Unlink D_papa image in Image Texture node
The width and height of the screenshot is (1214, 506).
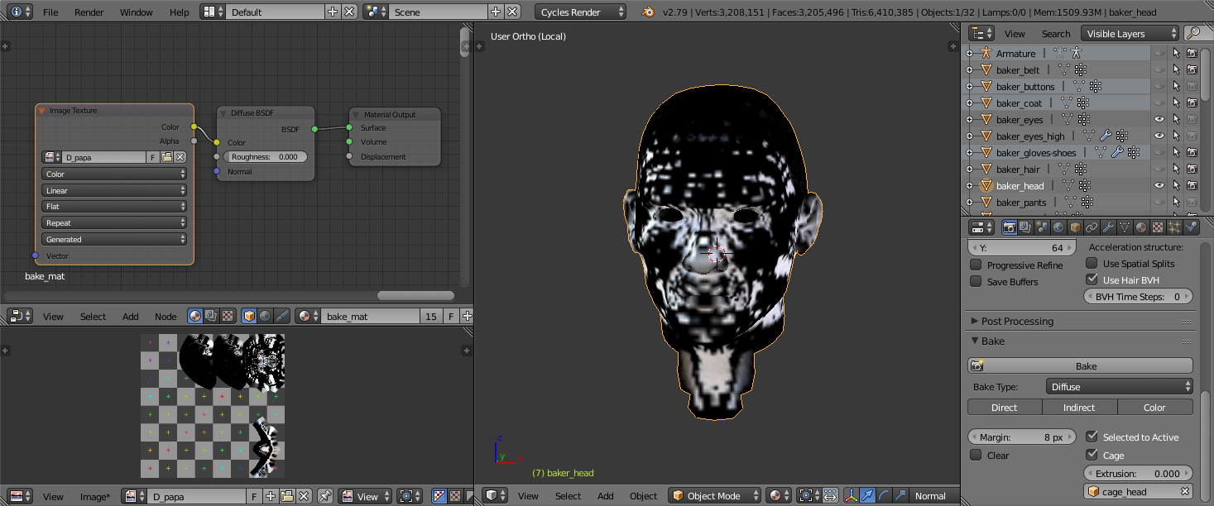[180, 157]
